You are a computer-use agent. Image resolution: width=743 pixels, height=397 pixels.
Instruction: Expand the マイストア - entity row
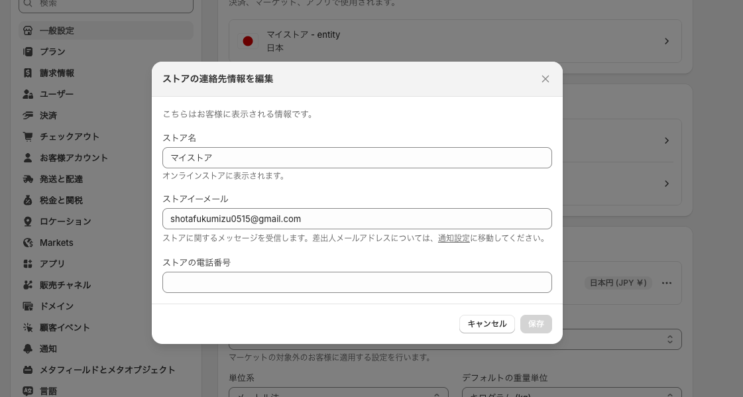667,41
